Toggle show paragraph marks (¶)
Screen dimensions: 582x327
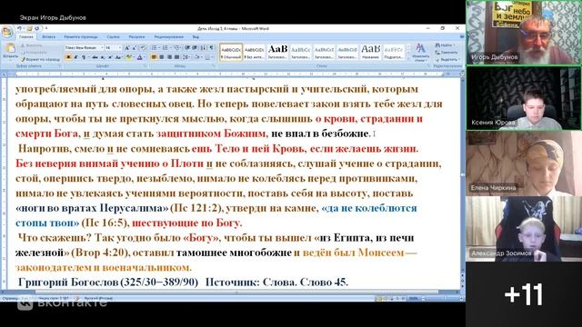coord(211,48)
